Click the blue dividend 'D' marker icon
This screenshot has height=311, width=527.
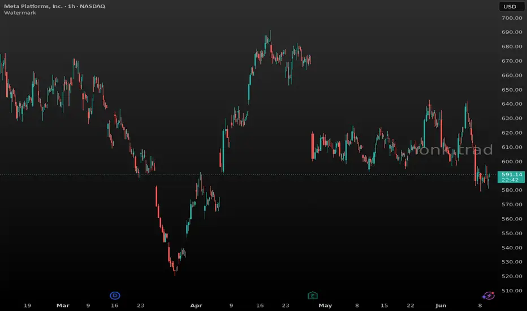[x=115, y=296]
